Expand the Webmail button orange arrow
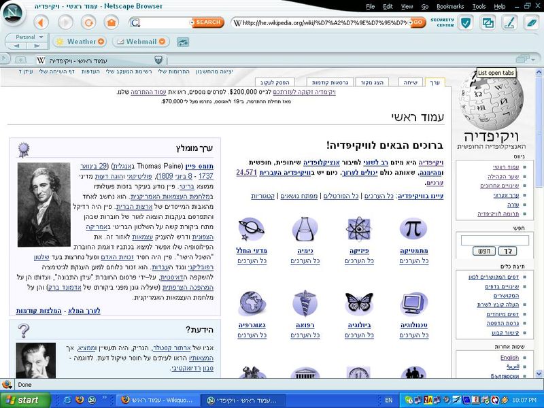The height and width of the screenshot is (408, 544). pyautogui.click(x=162, y=41)
